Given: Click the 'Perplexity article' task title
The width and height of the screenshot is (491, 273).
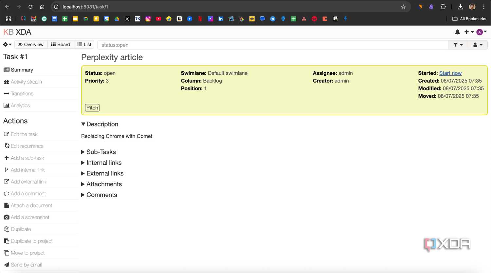Looking at the screenshot, I should pos(112,57).
